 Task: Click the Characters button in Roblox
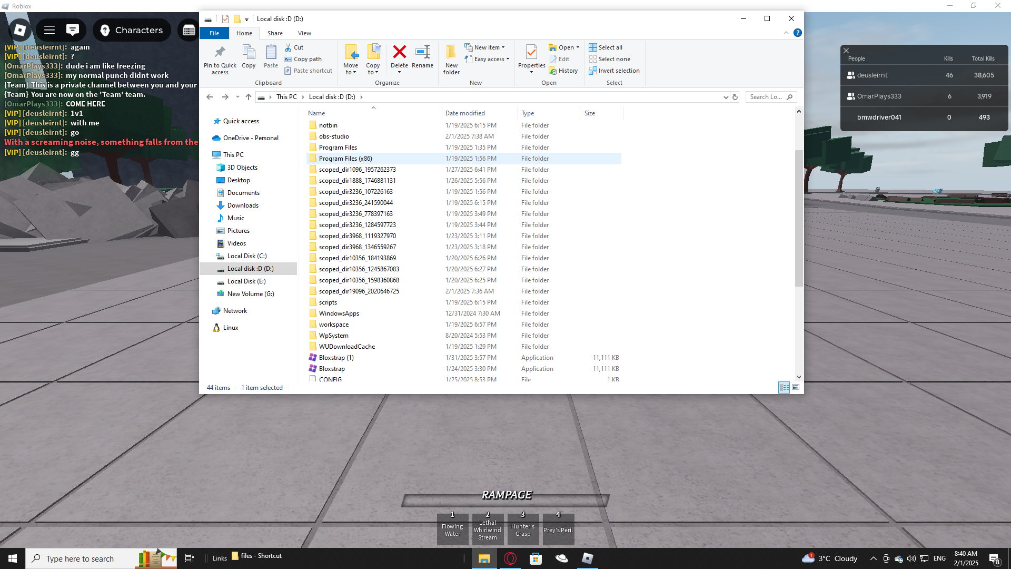pos(132,30)
